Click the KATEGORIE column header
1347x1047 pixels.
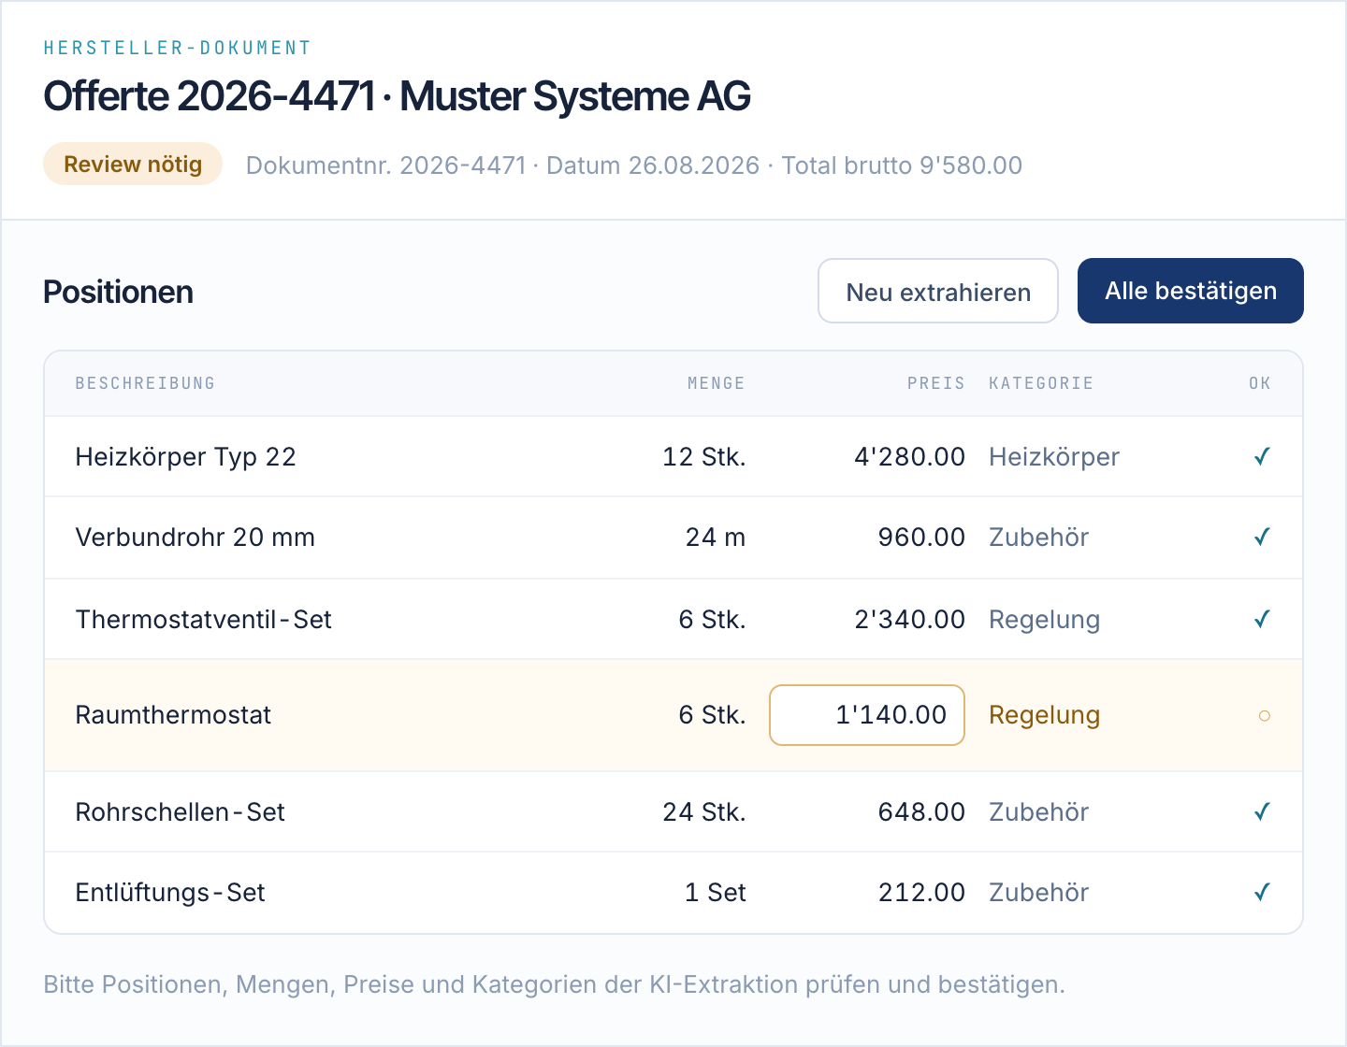click(1041, 383)
